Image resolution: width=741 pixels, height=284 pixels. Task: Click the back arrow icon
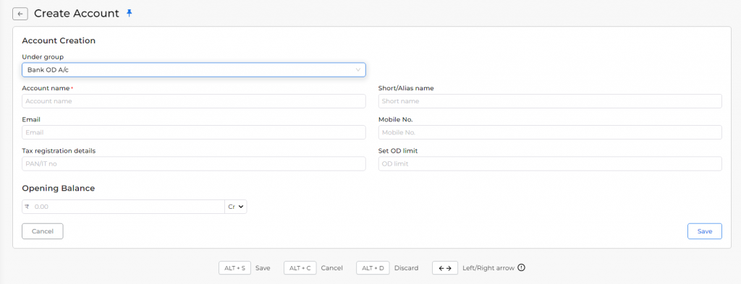coord(20,14)
